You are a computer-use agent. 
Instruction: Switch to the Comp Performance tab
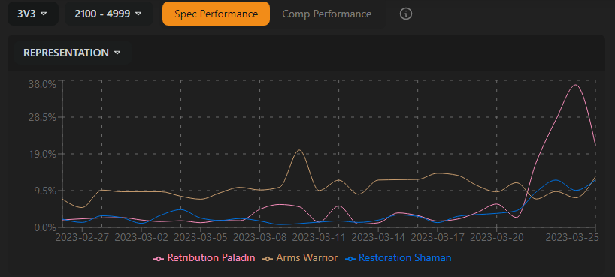coord(327,14)
